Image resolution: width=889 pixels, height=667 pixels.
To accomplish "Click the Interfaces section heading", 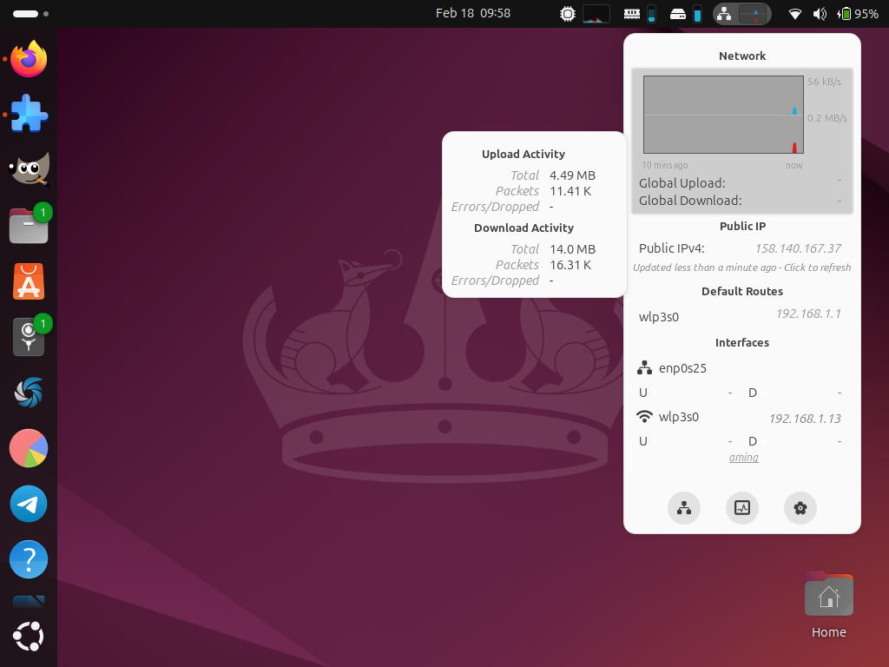I will [x=742, y=342].
